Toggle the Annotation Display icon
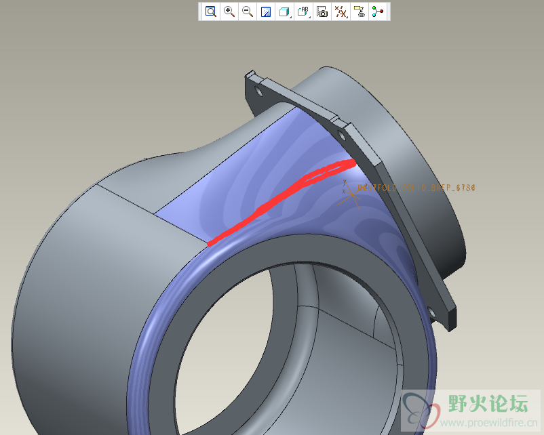This screenshot has height=435, width=544. (360, 12)
